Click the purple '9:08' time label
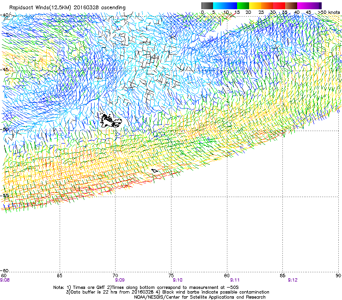The image size is (342, 300). 5,280
